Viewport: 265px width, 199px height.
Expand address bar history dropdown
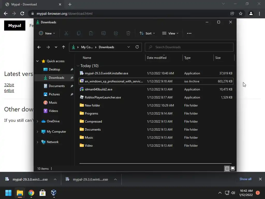coord(128,47)
